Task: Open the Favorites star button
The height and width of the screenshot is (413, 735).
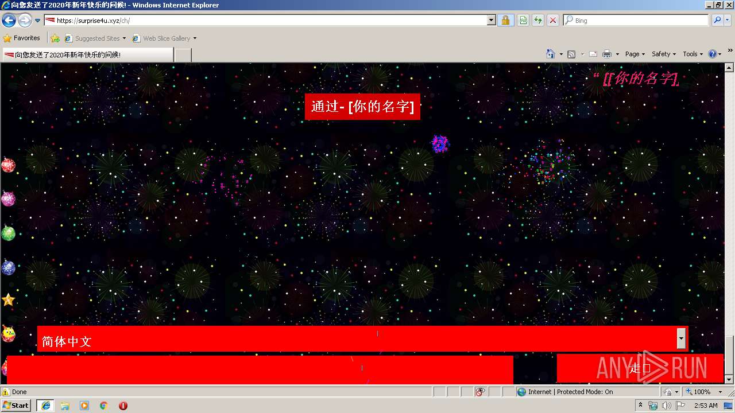Action: point(22,38)
